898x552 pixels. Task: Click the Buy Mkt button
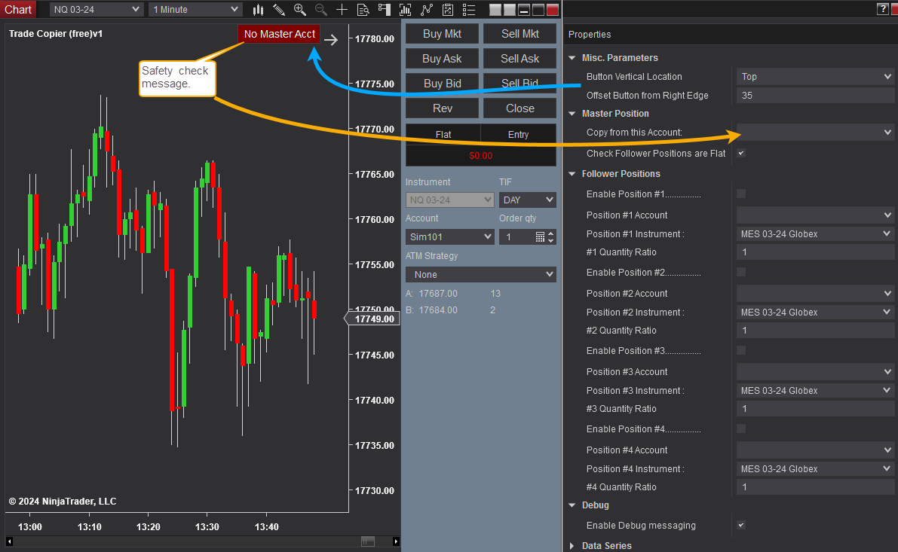point(442,34)
